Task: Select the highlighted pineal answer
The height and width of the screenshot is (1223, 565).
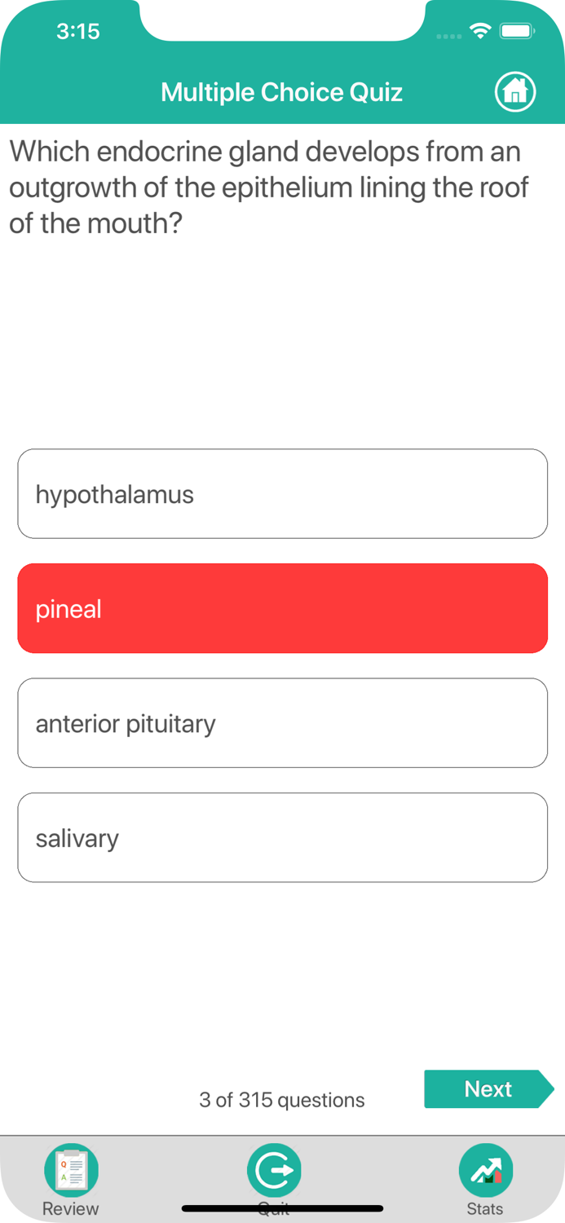Action: pos(282,608)
